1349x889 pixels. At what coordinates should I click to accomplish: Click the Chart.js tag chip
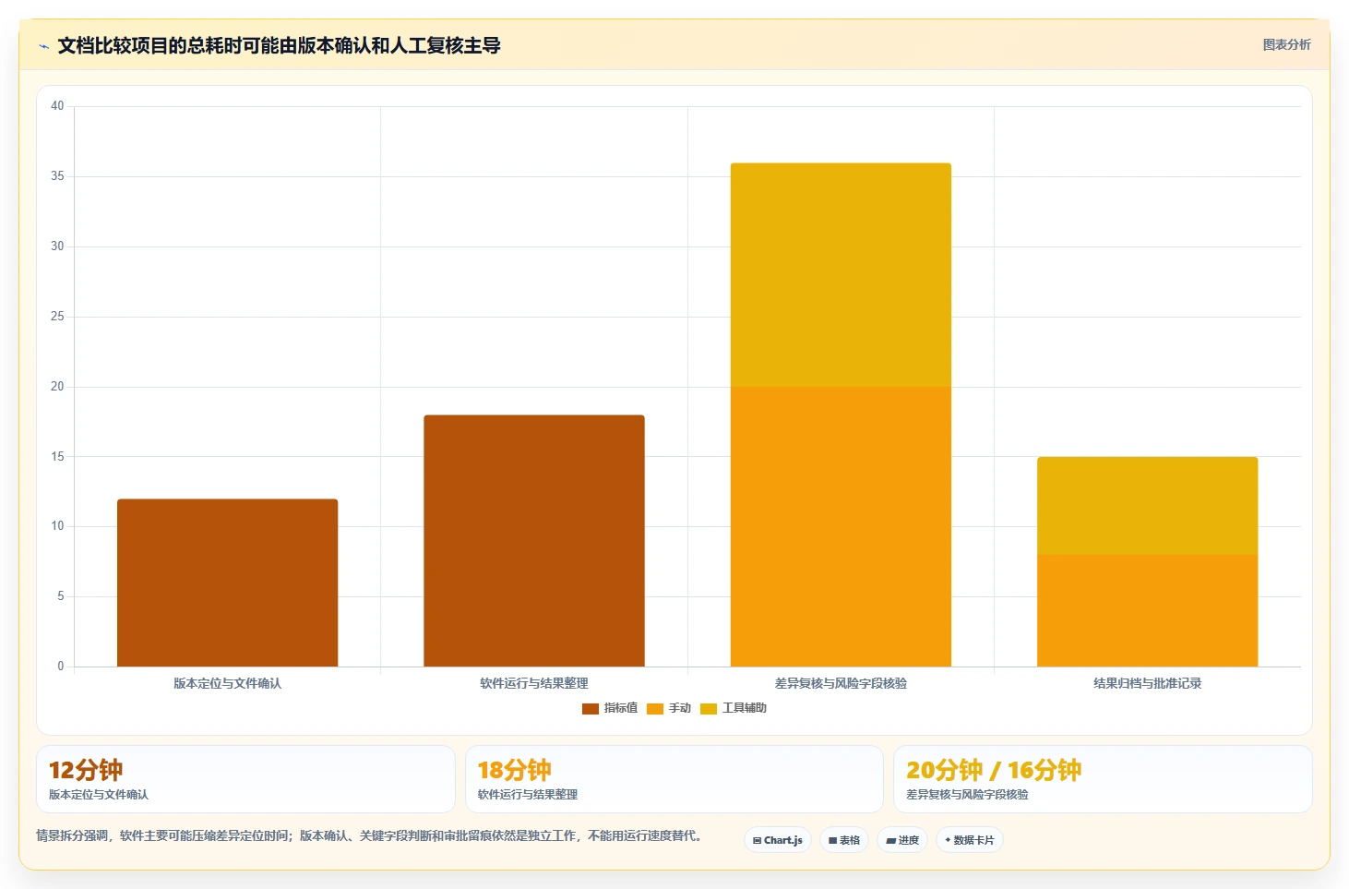(778, 840)
